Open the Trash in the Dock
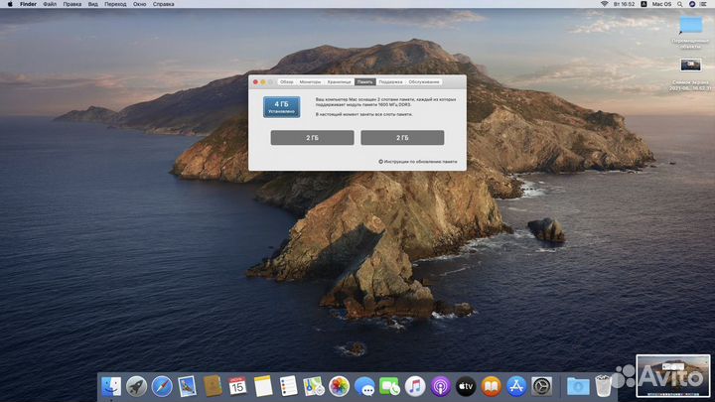Image resolution: width=715 pixels, height=402 pixels. click(604, 386)
